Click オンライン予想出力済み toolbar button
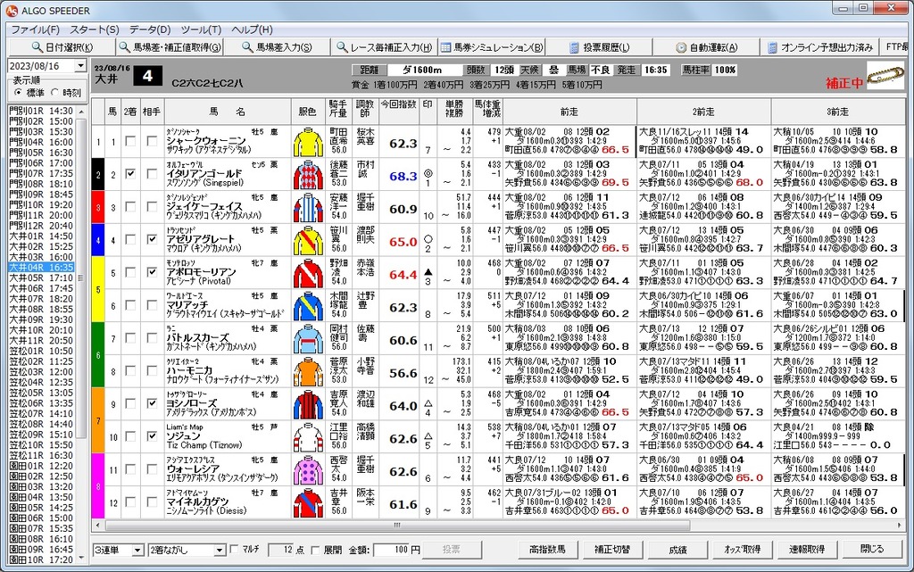 pos(819,47)
